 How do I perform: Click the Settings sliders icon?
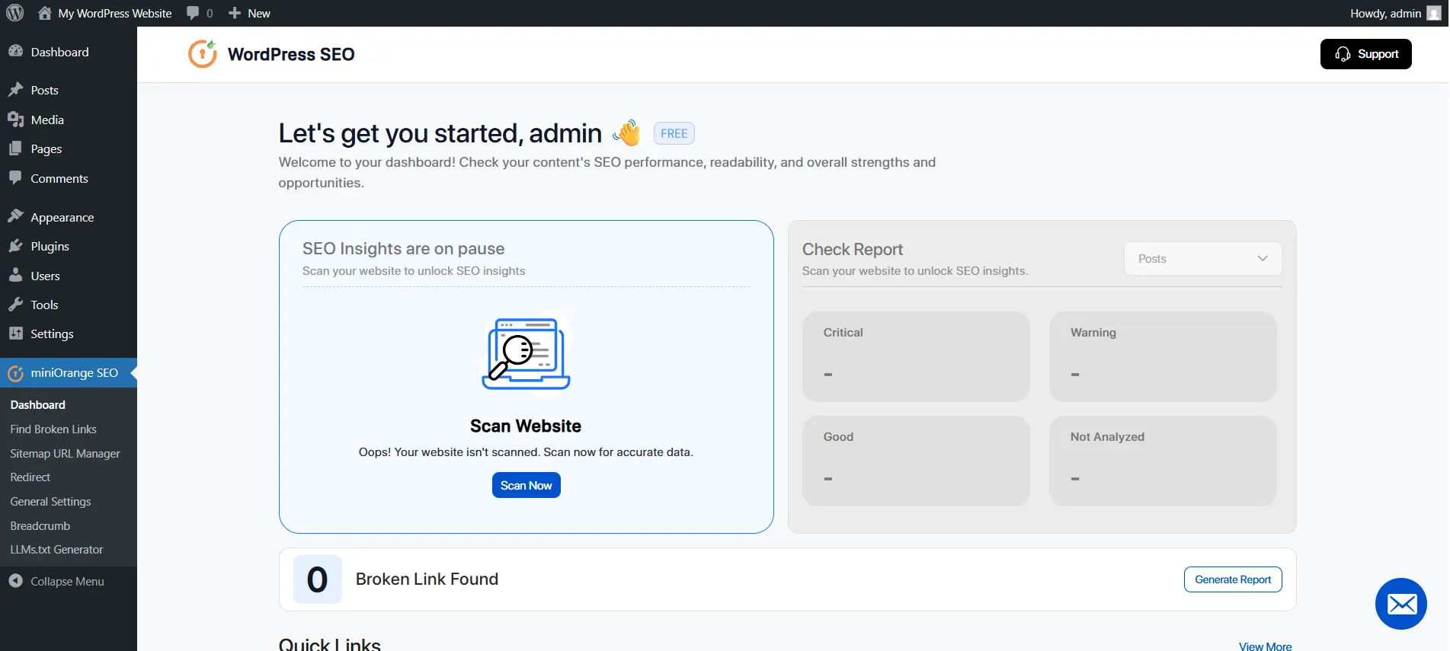click(16, 333)
